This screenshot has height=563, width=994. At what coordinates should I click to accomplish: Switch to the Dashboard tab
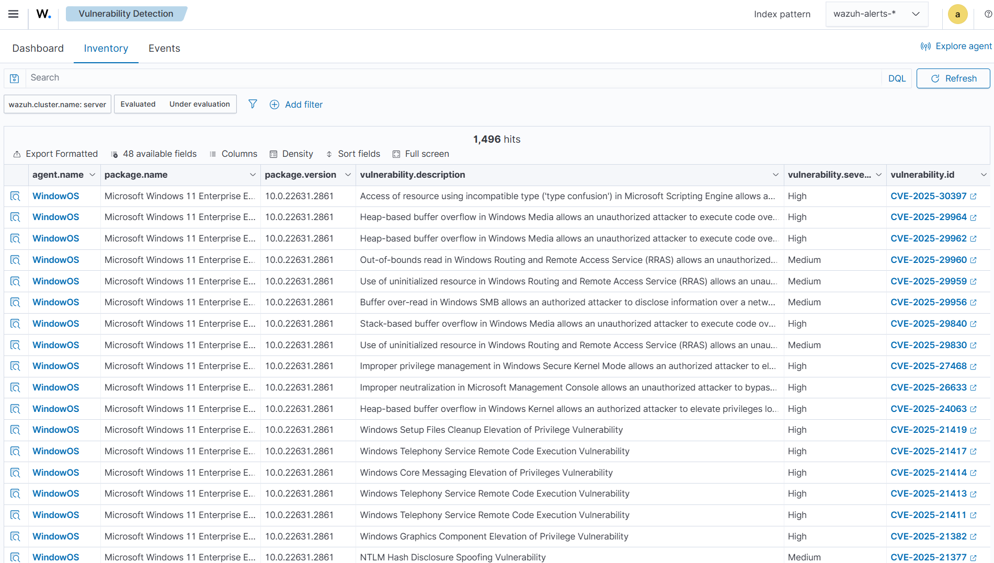pos(38,48)
